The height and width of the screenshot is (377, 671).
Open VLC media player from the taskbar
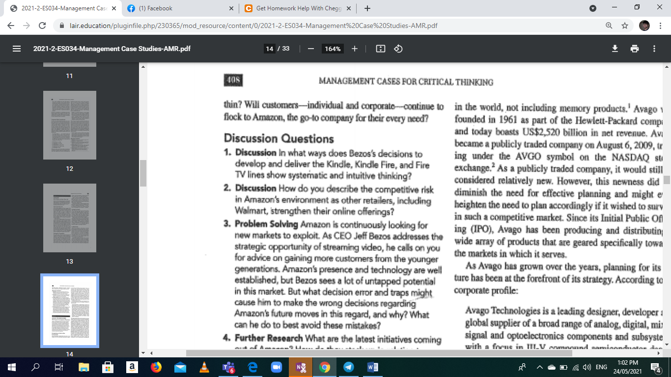click(204, 367)
